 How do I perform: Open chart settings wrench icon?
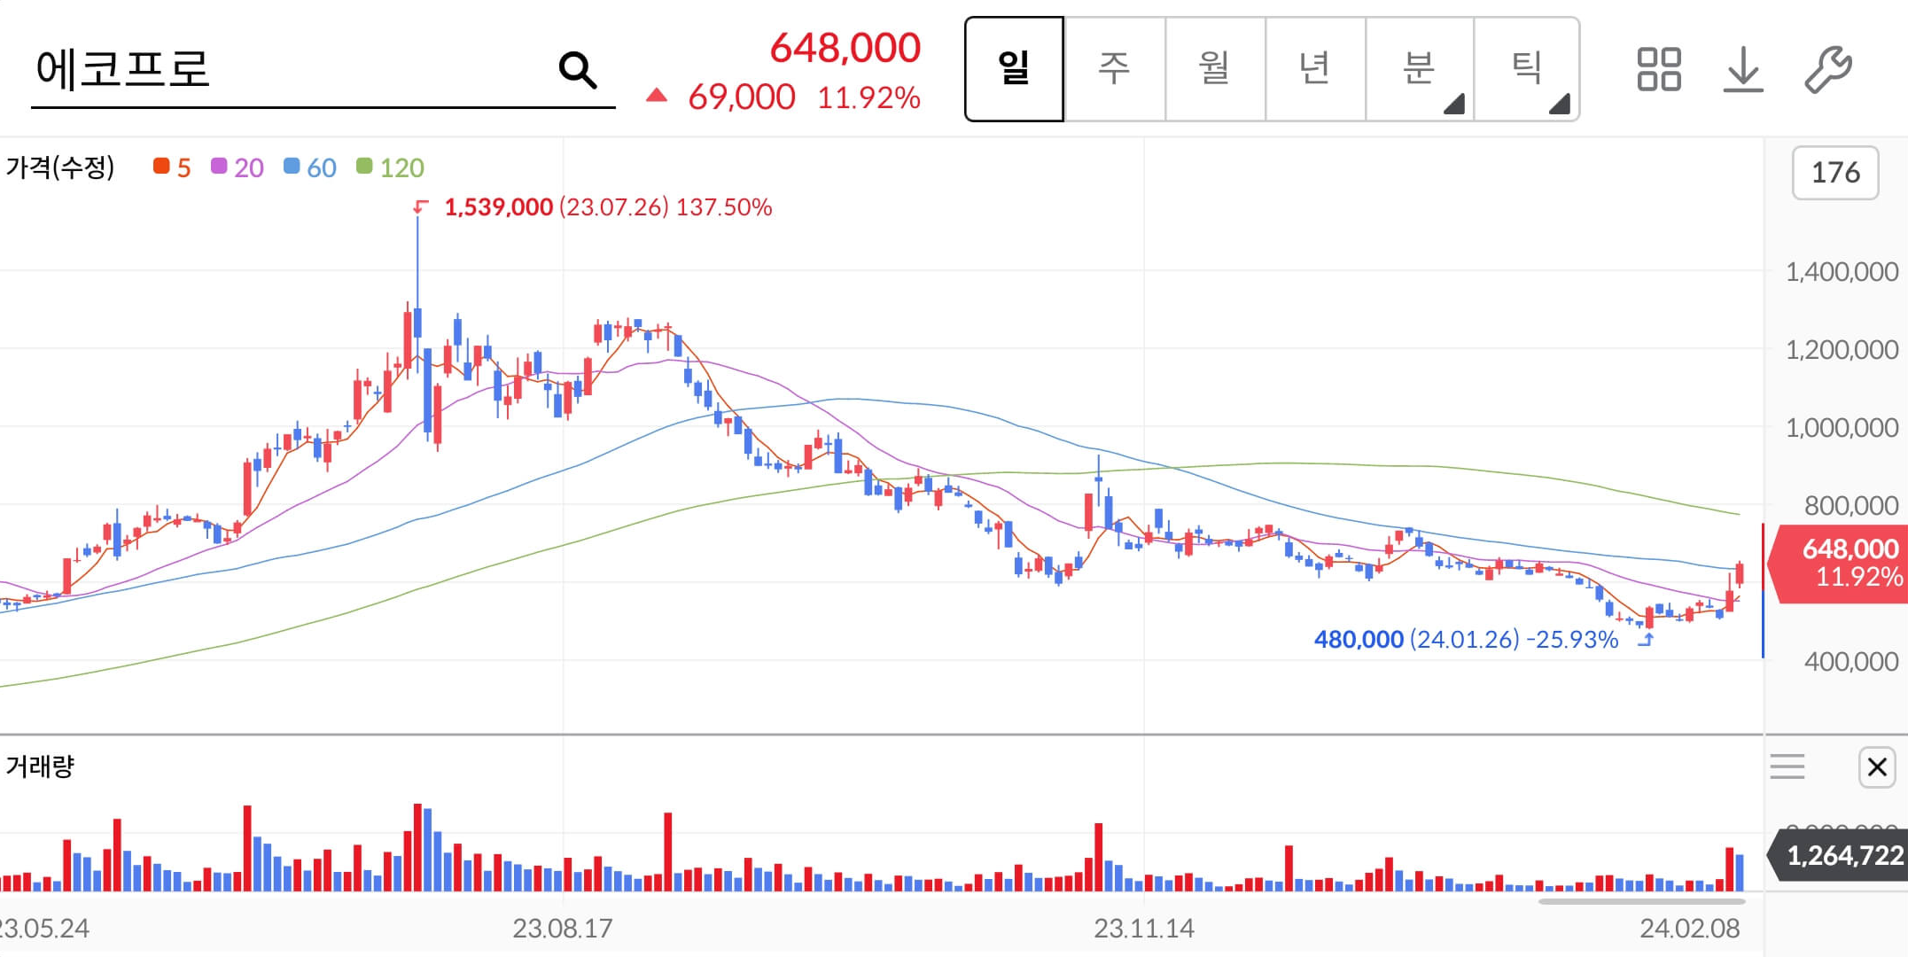pyautogui.click(x=1827, y=69)
